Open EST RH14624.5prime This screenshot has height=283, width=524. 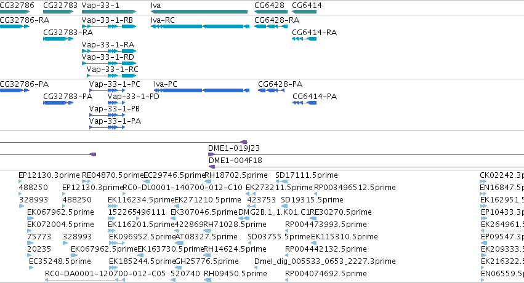pyautogui.click(x=235, y=249)
